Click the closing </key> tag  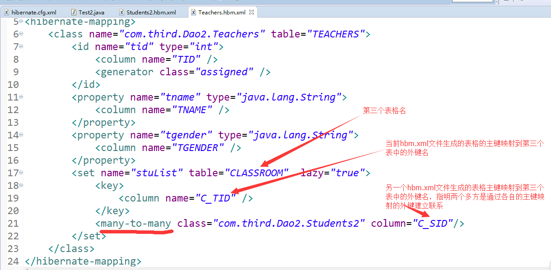pyautogui.click(x=113, y=211)
